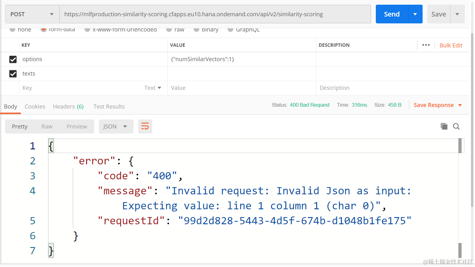The height and width of the screenshot is (267, 475).
Task: Uncheck the options row checkbox
Action: pyautogui.click(x=13, y=59)
